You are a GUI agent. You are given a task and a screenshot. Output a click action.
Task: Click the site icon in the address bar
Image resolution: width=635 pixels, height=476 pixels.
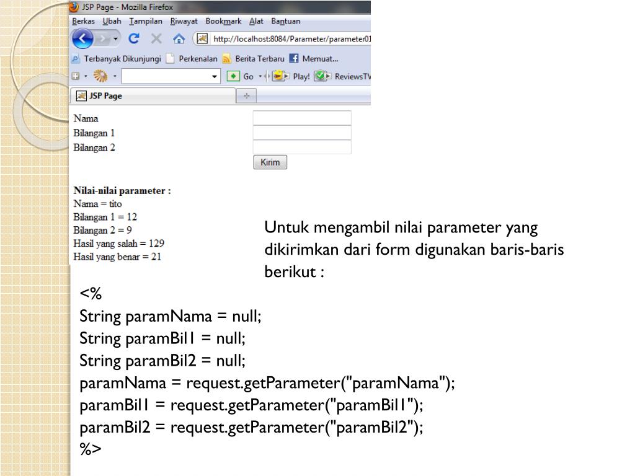click(202, 39)
